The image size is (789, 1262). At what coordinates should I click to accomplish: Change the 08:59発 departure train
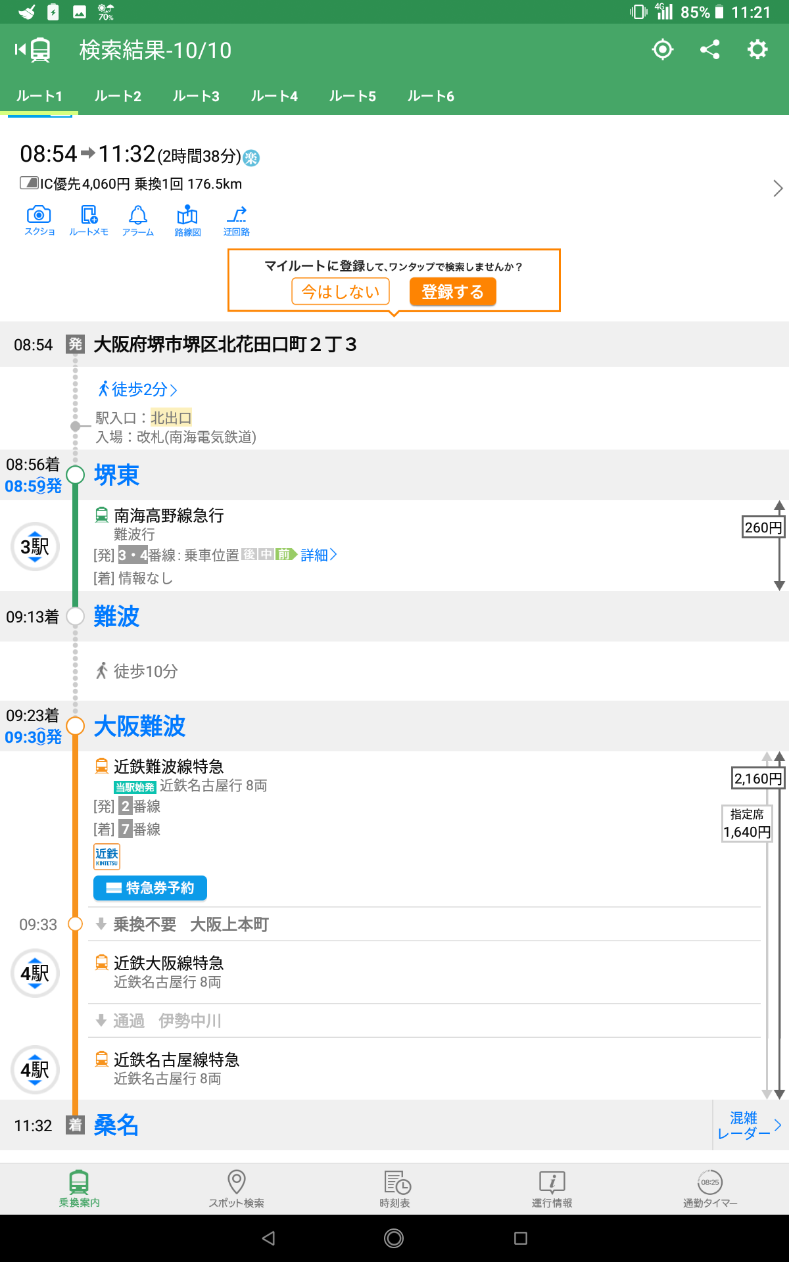(33, 486)
